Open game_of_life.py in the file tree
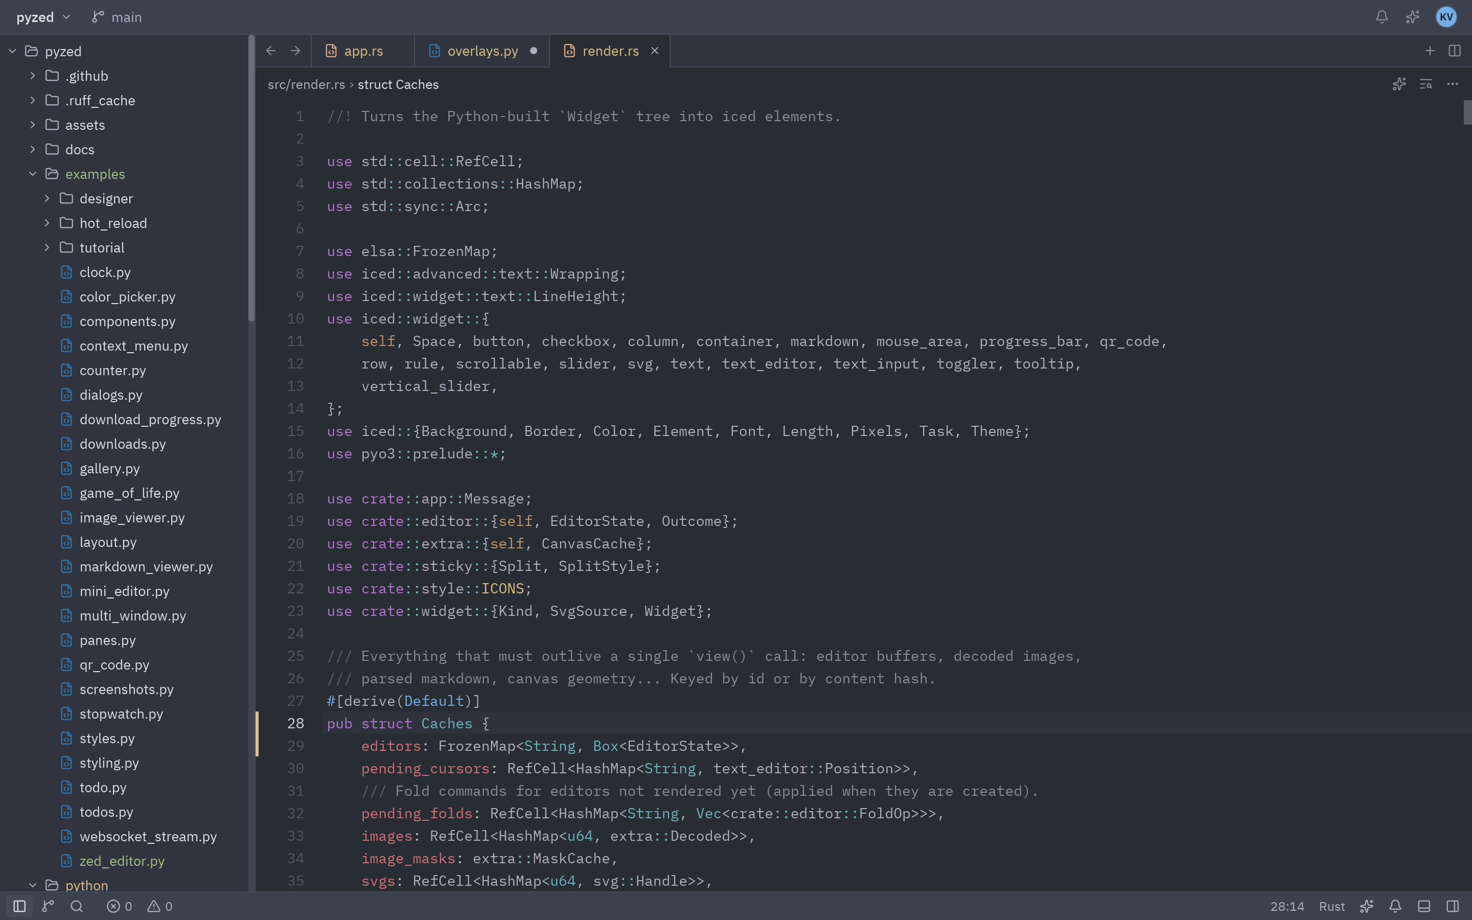Image resolution: width=1472 pixels, height=920 pixels. pos(129,493)
